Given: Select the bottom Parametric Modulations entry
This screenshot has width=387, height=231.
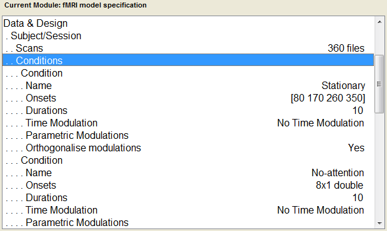Looking at the screenshot, I should [x=189, y=222].
